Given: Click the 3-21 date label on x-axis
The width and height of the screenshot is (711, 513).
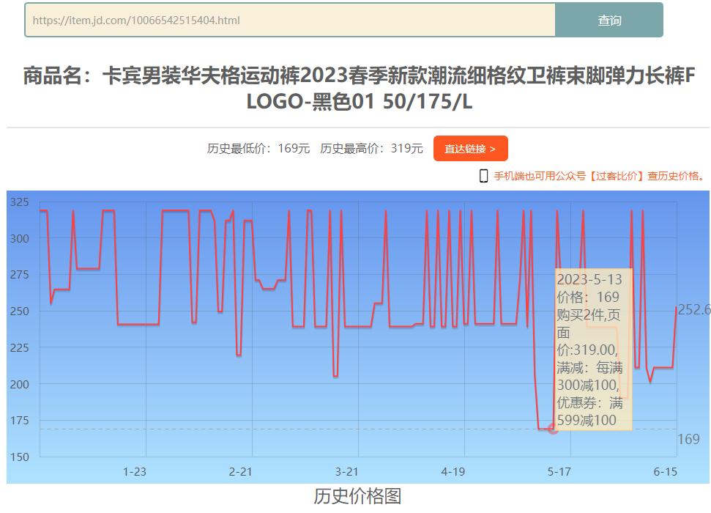Looking at the screenshot, I should [x=347, y=472].
